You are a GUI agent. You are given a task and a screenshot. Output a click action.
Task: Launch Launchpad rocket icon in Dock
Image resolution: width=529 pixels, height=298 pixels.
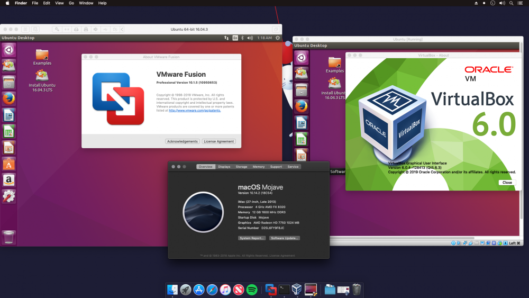186,290
